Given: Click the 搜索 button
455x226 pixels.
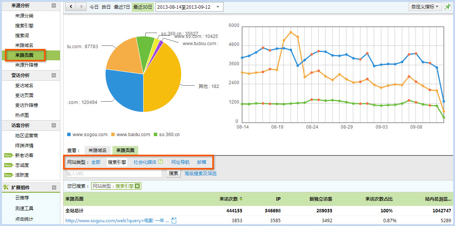Looking at the screenshot, I should (174, 173).
